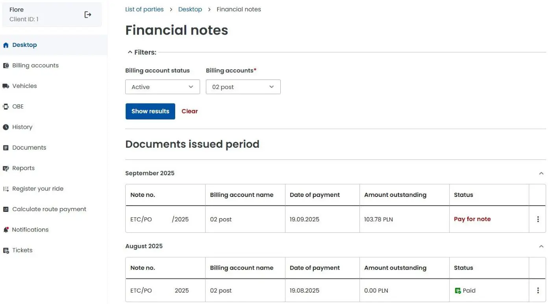Collapse the Filters section
The image size is (548, 304).
tap(130, 52)
